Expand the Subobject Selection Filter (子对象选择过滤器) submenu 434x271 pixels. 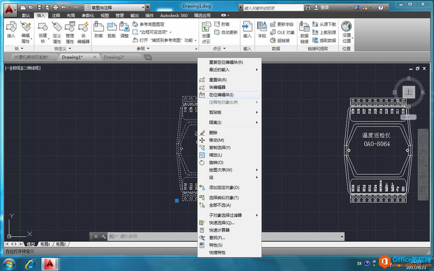pyautogui.click(x=230, y=215)
